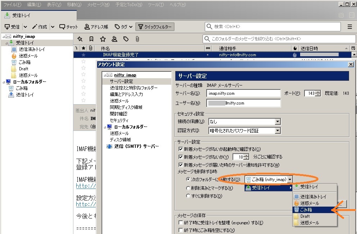Select the すぐに削除する radio button
This screenshot has height=234, width=357.
click(188, 196)
